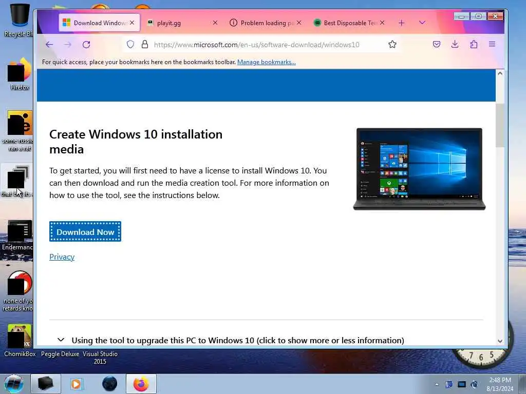
Task: Click the page scrollbar up arrow
Action: point(500,73)
